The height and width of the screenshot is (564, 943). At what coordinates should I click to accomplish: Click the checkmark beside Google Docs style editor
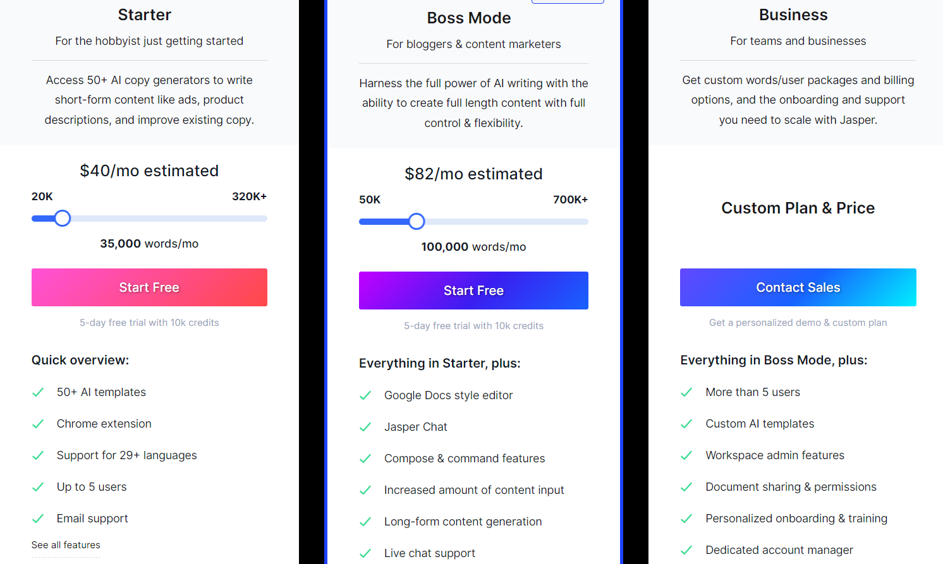[x=365, y=395]
